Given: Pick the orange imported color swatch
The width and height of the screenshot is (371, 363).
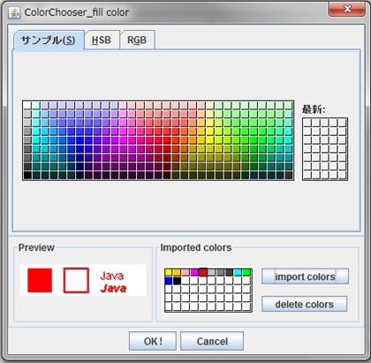Looking at the screenshot, I should (177, 272).
